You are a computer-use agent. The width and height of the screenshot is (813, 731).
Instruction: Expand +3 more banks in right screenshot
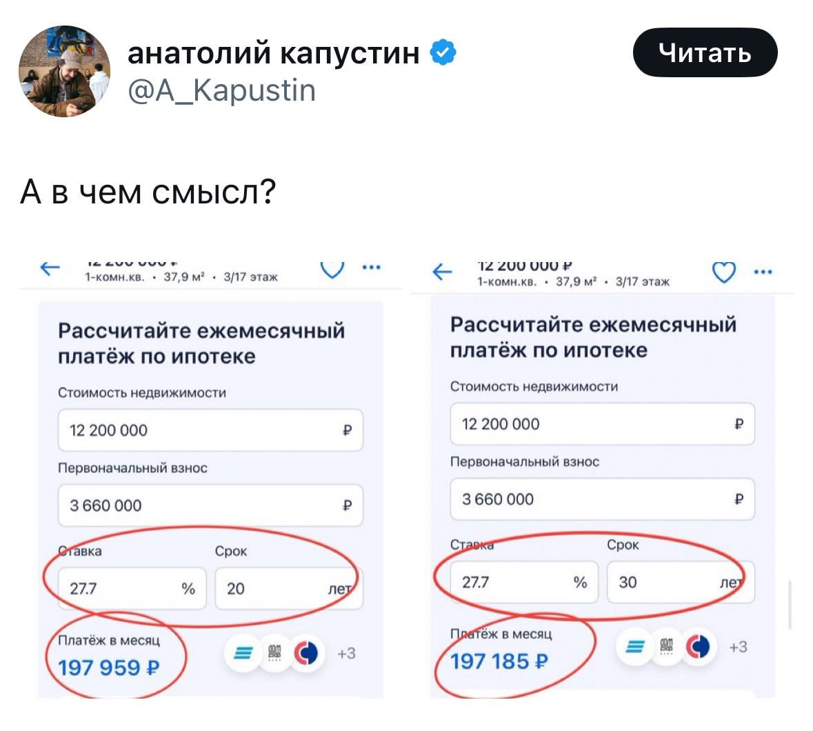pyautogui.click(x=738, y=647)
